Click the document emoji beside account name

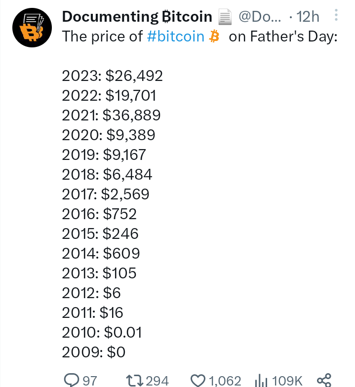coord(225,17)
